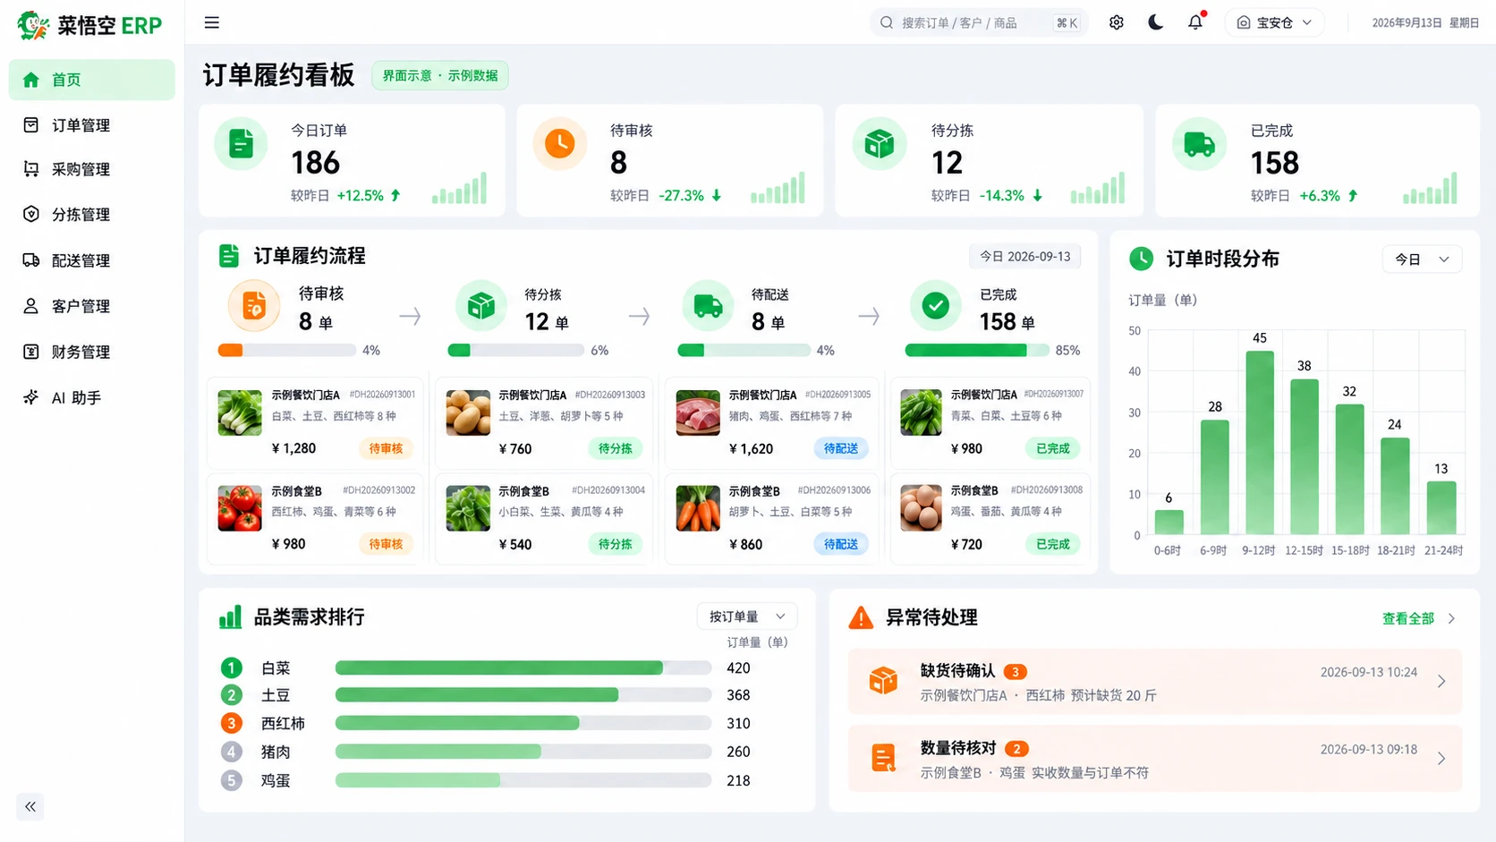Select 首页 in sidebar
Screen dimensions: 1496x842
[92, 80]
